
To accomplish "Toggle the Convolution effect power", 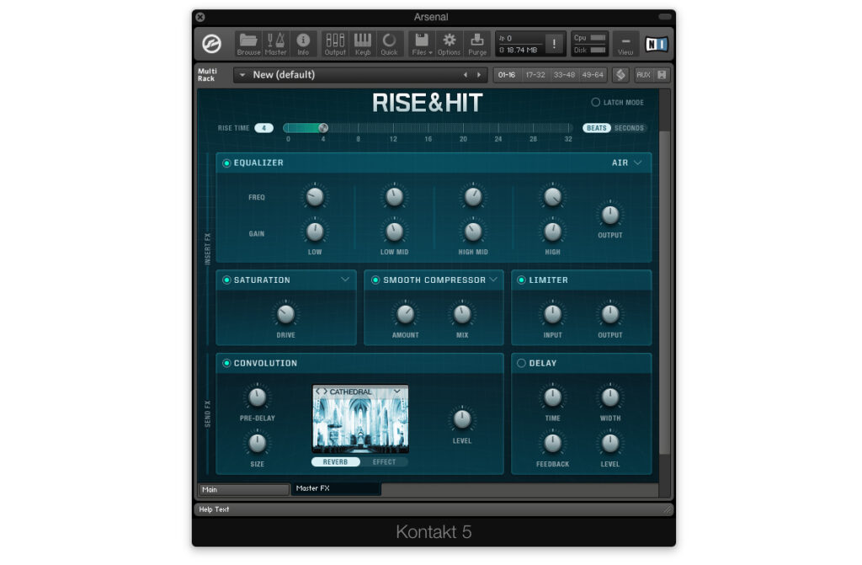I will [226, 363].
